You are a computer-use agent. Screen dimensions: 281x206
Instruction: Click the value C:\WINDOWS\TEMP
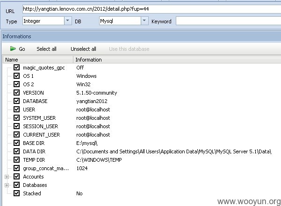tap(99, 160)
